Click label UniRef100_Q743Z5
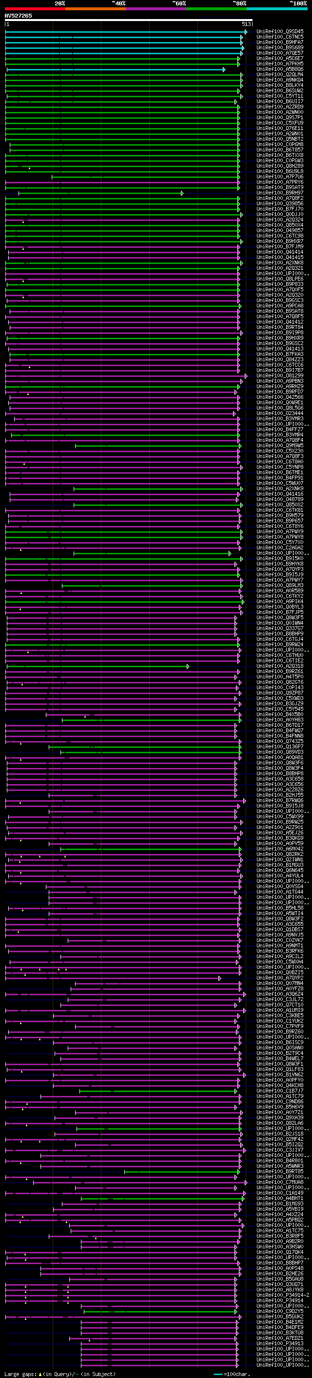This screenshot has height=1378, width=312. click(x=280, y=742)
